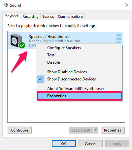The width and height of the screenshot is (132, 150).
Task: Open the Set Default dropdown arrow
Action: coord(96,130)
